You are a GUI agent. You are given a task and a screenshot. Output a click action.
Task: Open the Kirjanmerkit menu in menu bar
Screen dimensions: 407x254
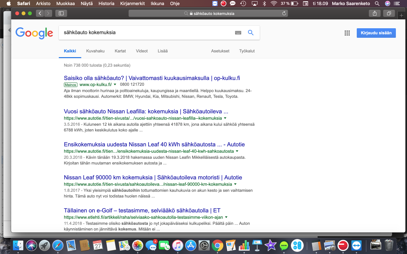pos(132,4)
